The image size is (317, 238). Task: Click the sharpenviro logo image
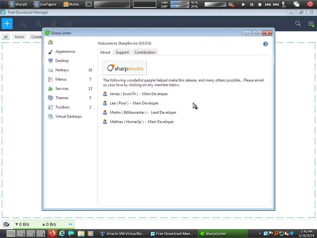pos(124,68)
